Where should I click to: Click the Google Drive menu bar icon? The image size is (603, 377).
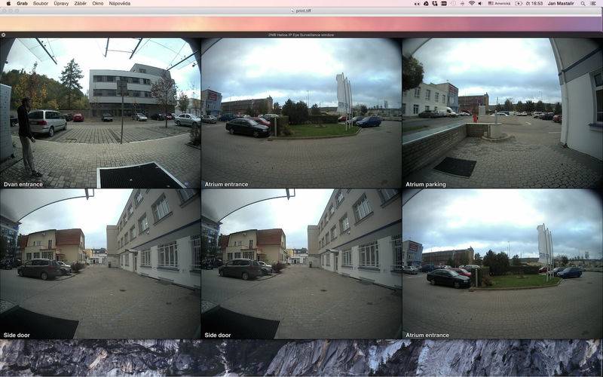426,3
